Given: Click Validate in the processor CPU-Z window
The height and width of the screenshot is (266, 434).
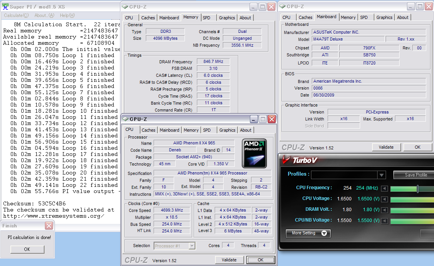Looking at the screenshot, I should coord(229,260).
